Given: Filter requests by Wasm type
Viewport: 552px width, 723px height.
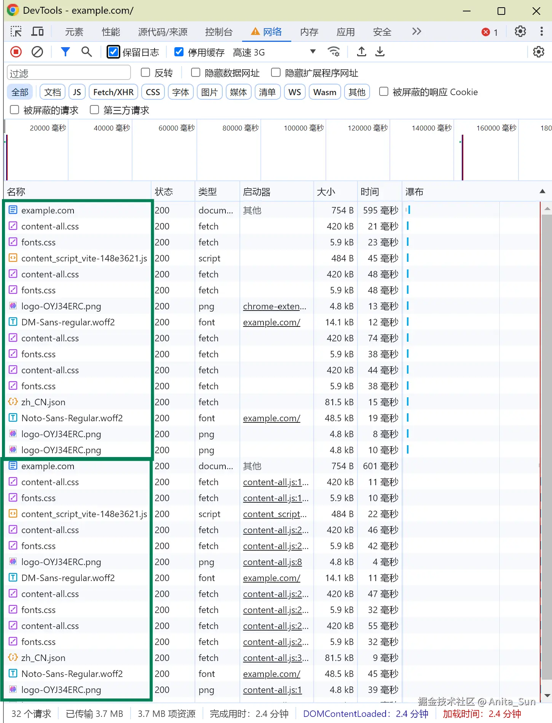Looking at the screenshot, I should [325, 92].
